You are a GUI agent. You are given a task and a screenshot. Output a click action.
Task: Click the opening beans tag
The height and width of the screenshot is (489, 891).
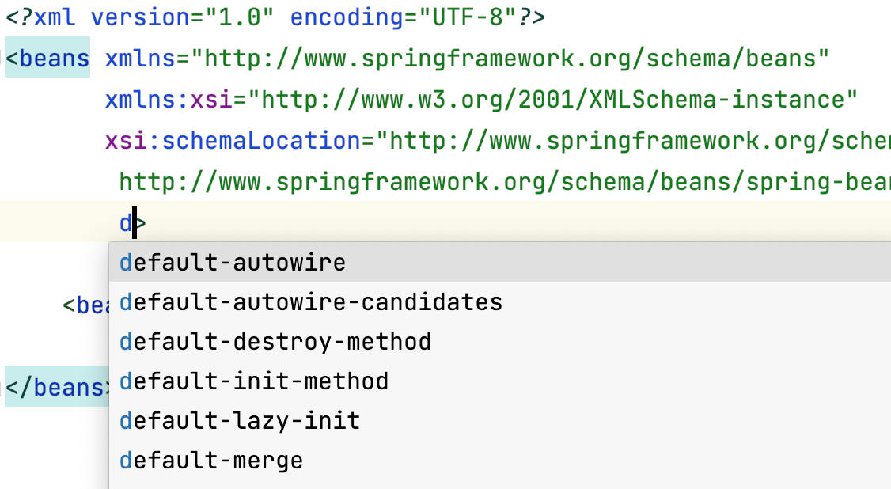47,58
